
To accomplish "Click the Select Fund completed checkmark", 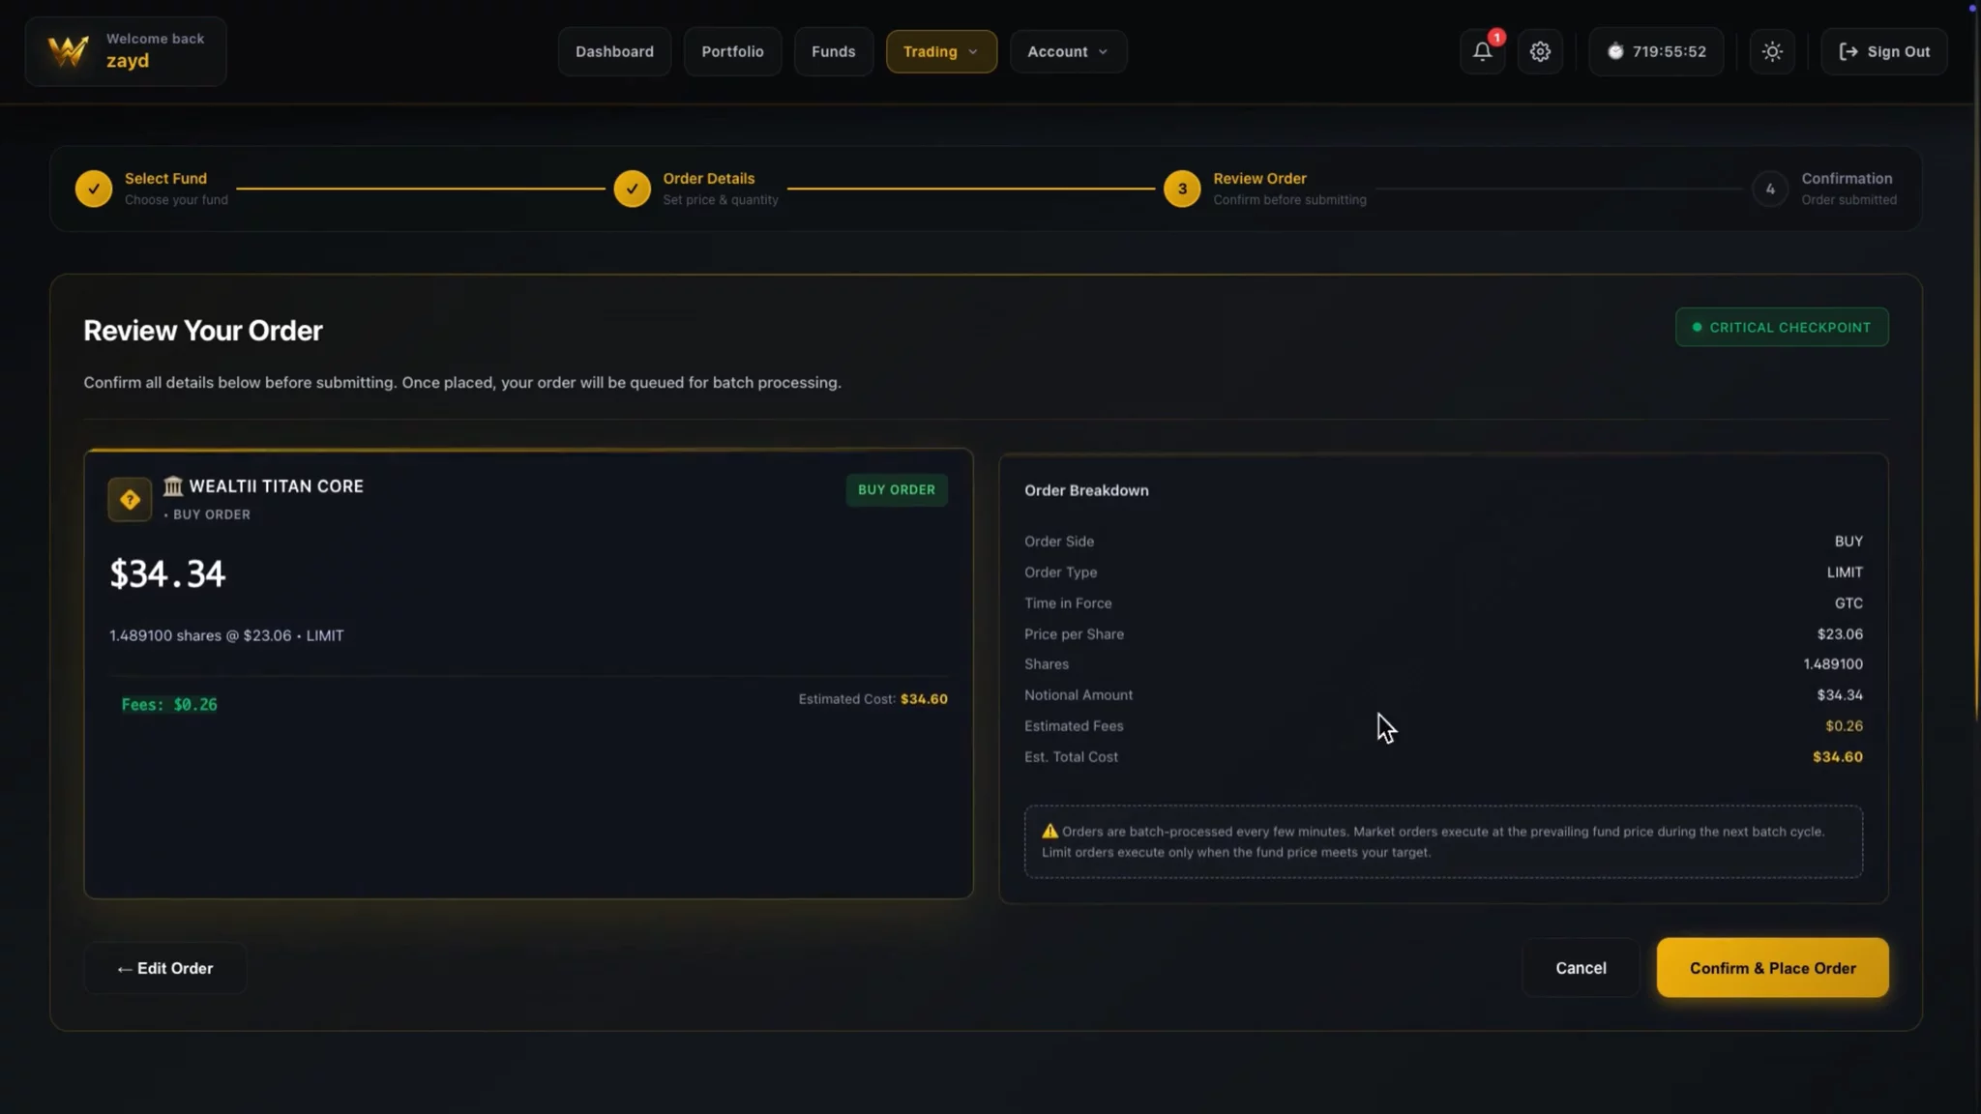I will click(x=94, y=189).
